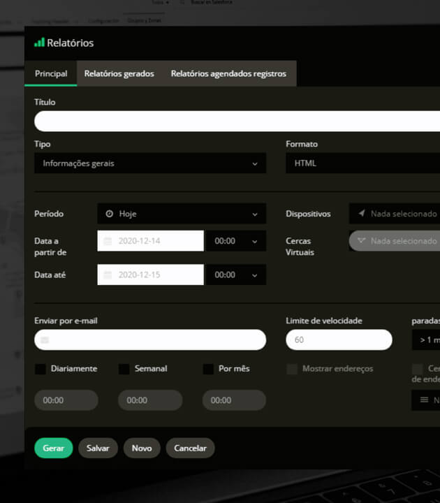Click the Cercas Virtuais geofence icon
Viewport: 440px width, 503px height.
click(361, 241)
